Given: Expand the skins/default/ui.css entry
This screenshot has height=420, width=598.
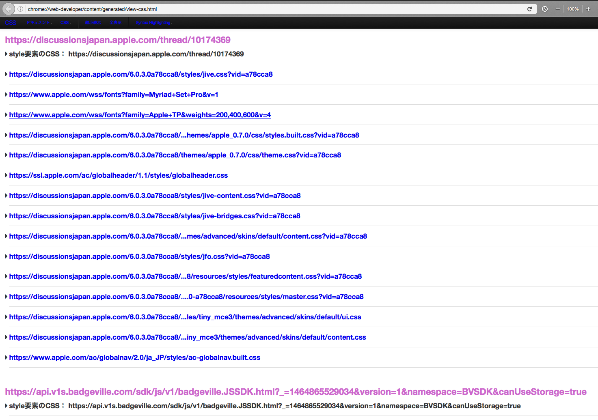Looking at the screenshot, I should pyautogui.click(x=6, y=317).
